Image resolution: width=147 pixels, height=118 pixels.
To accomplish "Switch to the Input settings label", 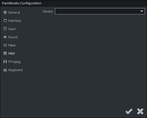I will (x=12, y=29).
